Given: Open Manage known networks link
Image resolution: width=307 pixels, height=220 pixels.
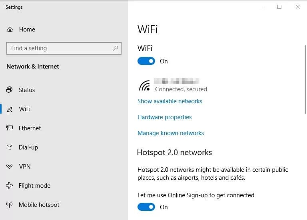Looking at the screenshot, I should point(171,133).
